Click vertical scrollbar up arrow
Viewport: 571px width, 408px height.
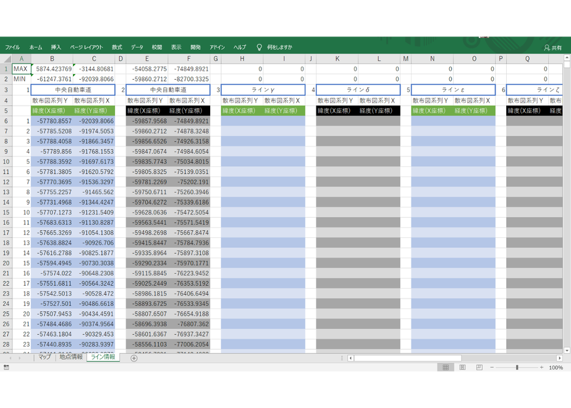(x=567, y=57)
